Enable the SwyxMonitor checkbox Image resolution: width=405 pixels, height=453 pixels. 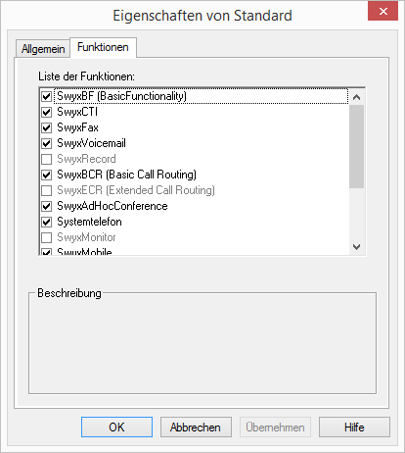coord(47,237)
